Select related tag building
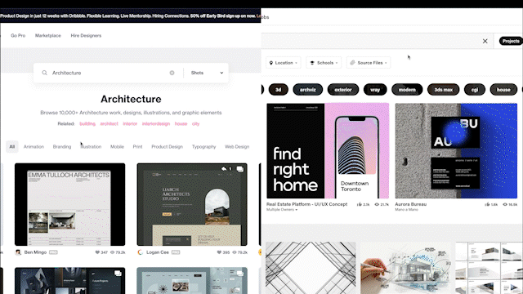Viewport: 523px width, 294px height. point(87,123)
